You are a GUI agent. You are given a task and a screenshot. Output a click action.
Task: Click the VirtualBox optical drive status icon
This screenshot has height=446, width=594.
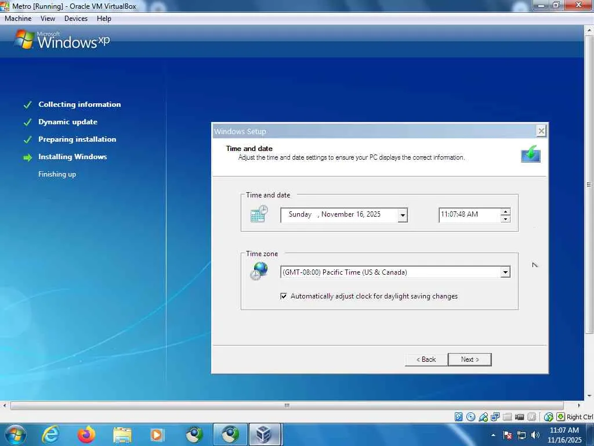point(470,417)
